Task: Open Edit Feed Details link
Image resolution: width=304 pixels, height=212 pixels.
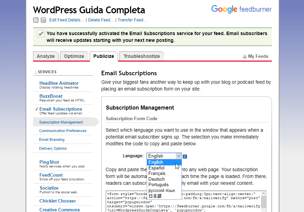Action: pyautogui.click(x=67, y=20)
